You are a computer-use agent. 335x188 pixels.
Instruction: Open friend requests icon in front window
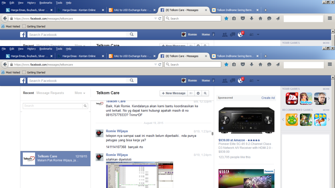click(x=225, y=81)
